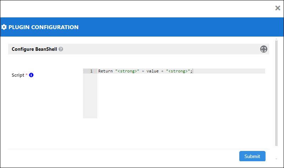Select line number 1 in the gutter
This screenshot has width=284, height=168.
point(91,71)
